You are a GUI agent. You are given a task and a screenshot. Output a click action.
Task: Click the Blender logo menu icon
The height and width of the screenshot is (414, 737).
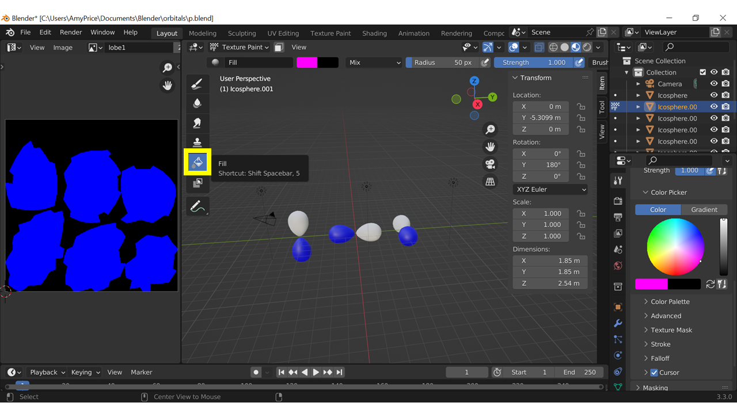(10, 33)
